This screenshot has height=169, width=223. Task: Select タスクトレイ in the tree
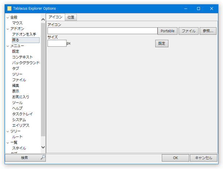click(x=22, y=114)
